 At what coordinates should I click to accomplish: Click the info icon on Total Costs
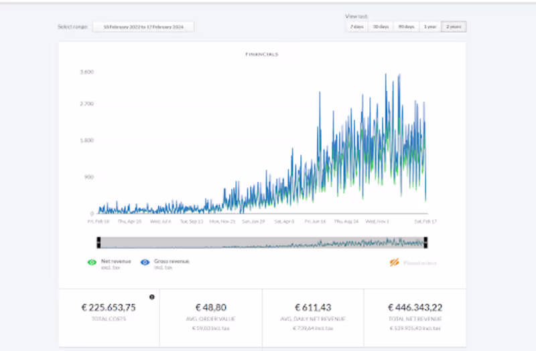[x=152, y=297]
